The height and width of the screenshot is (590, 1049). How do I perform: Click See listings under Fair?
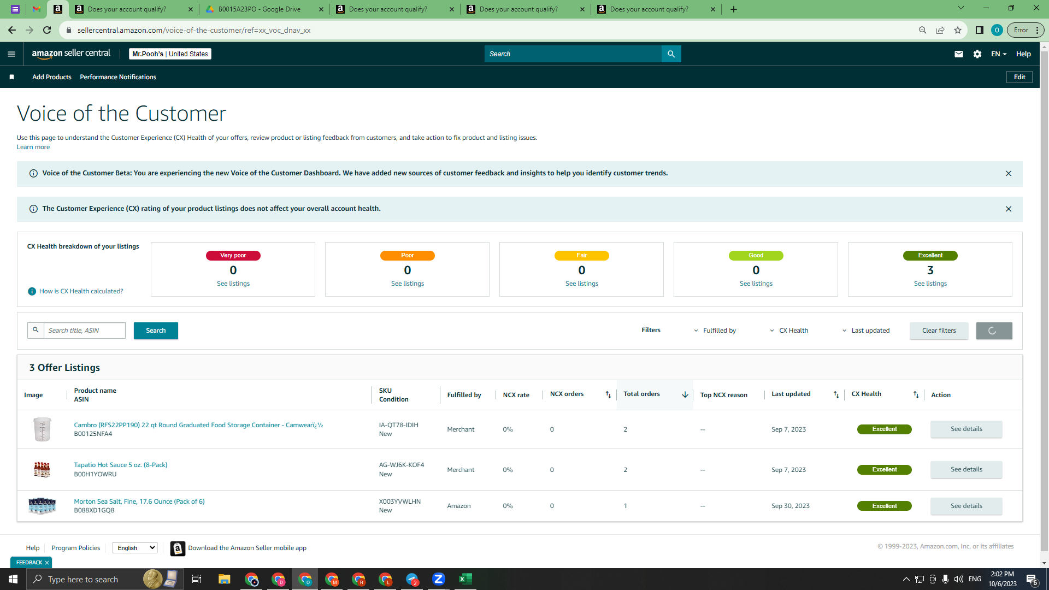coord(581,284)
